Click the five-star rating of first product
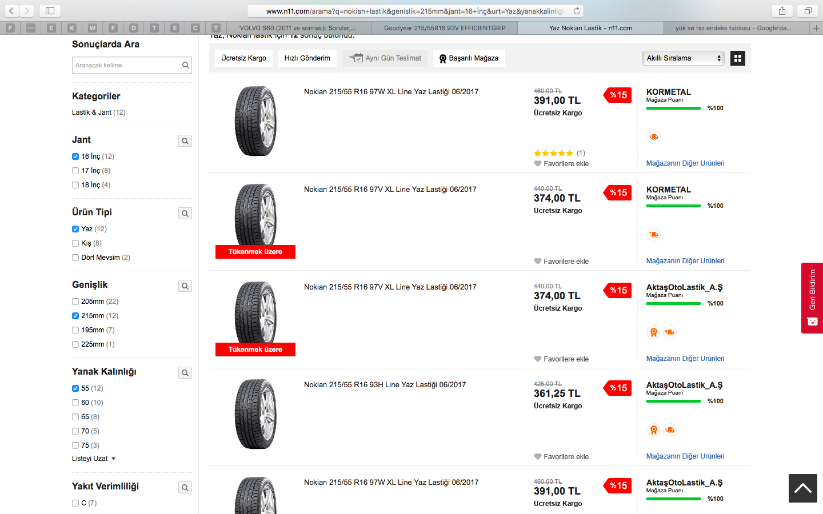 pyautogui.click(x=553, y=153)
